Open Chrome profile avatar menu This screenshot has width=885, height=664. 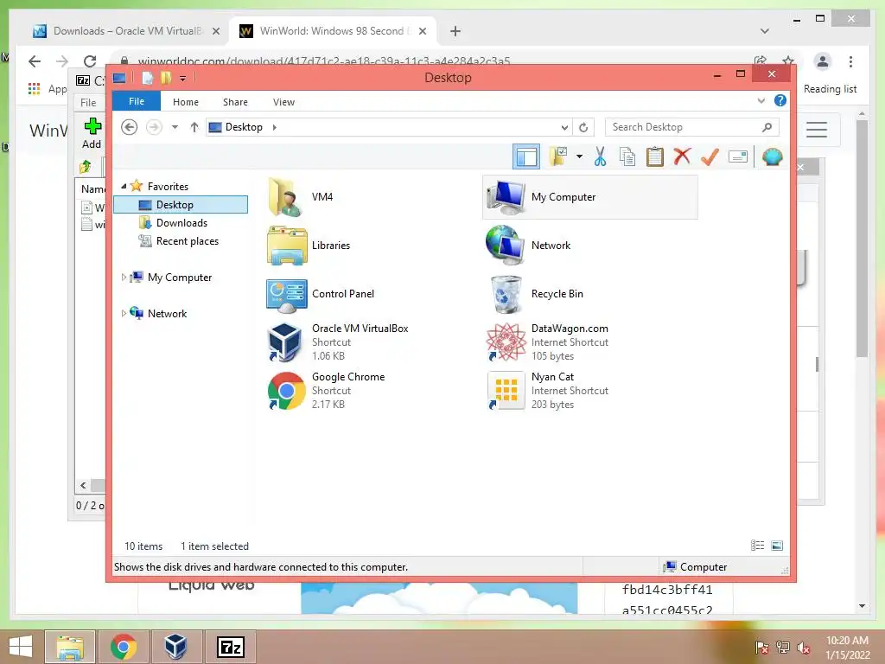pos(823,61)
